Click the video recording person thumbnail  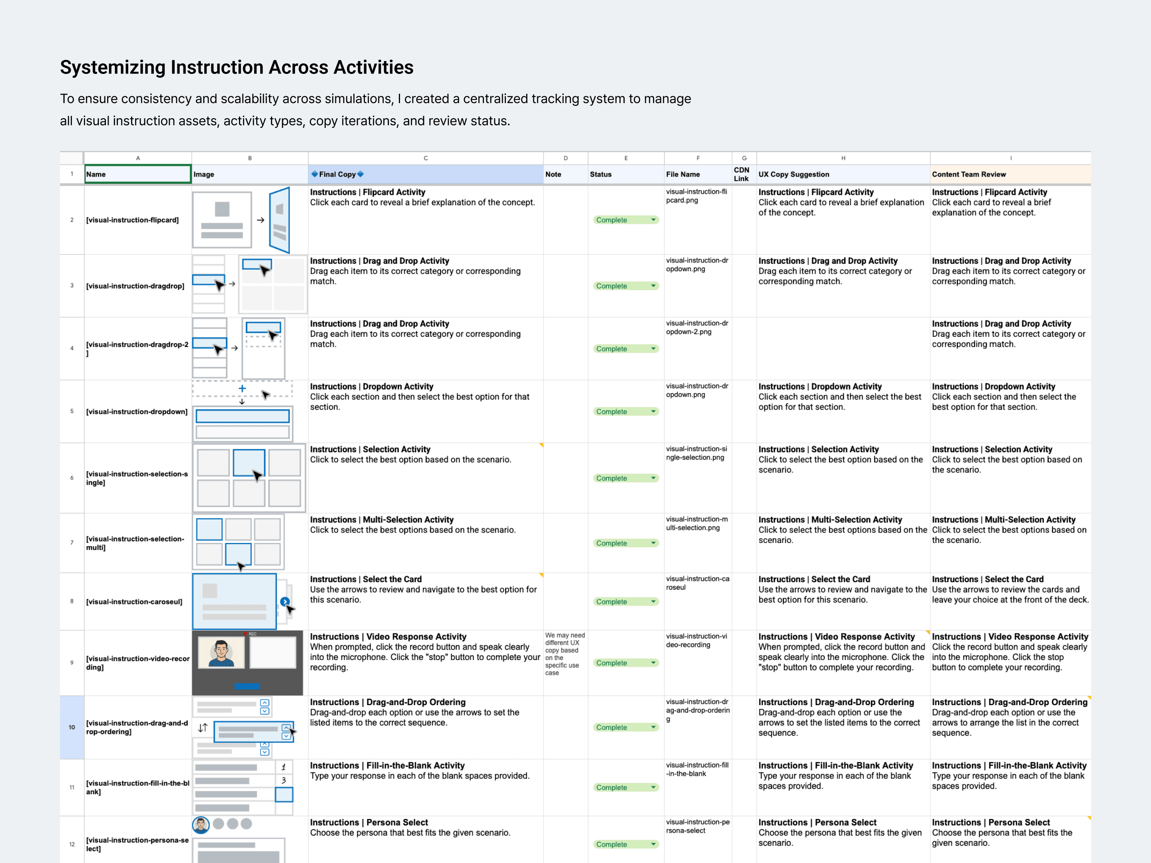(x=221, y=653)
